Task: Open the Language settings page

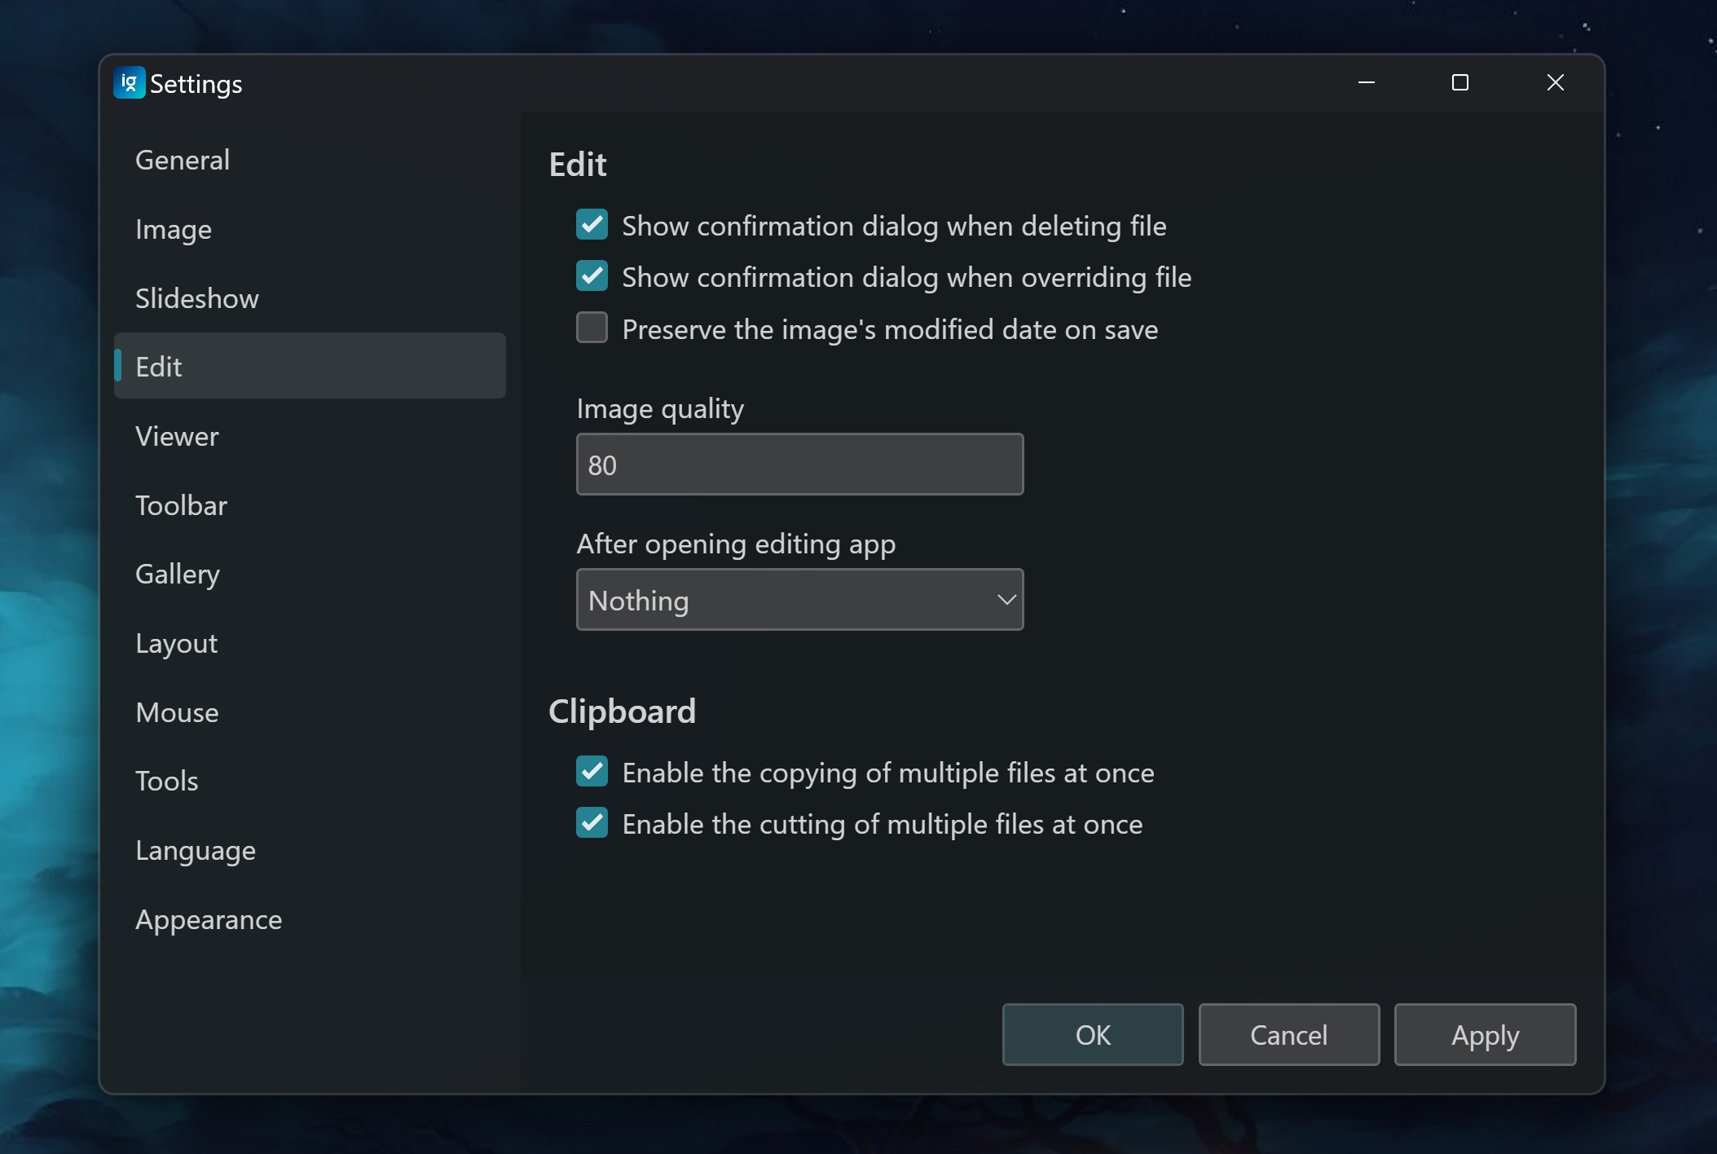Action: [x=196, y=850]
